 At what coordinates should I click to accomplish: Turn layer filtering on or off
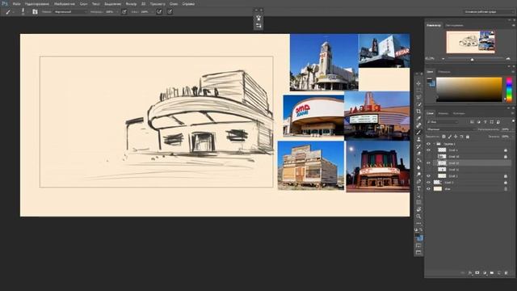pyautogui.click(x=513, y=122)
